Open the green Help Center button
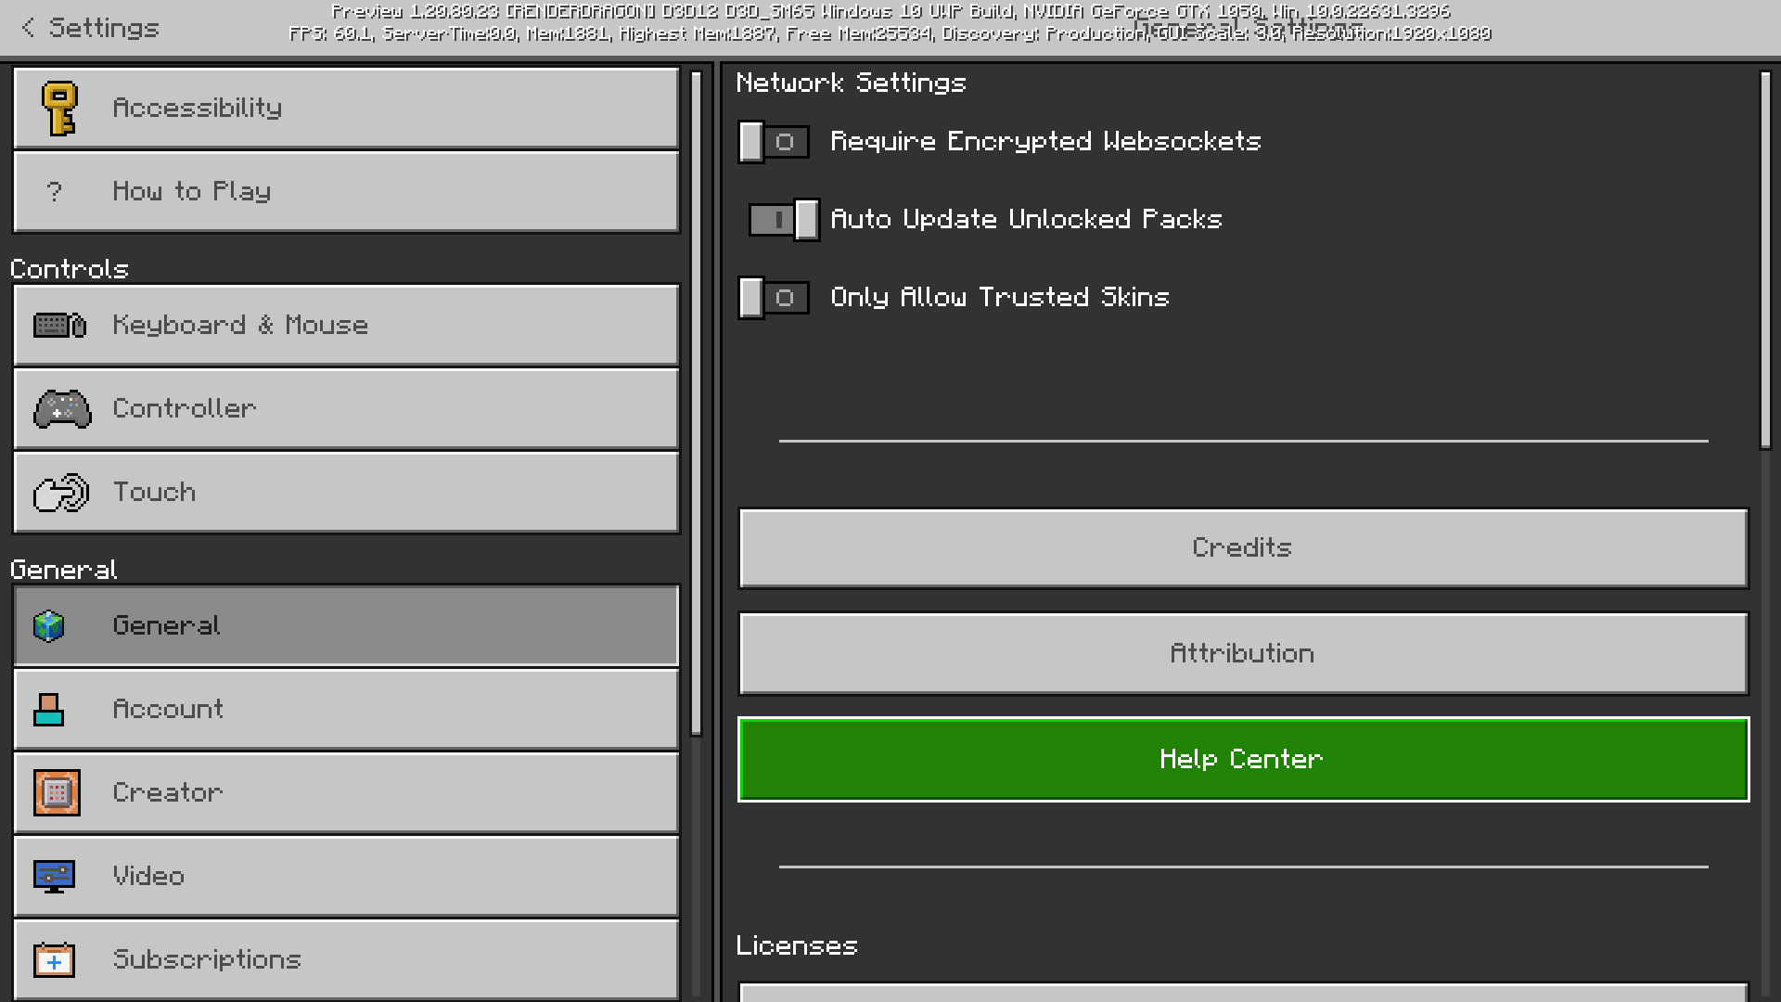1781x1002 pixels. coord(1243,760)
